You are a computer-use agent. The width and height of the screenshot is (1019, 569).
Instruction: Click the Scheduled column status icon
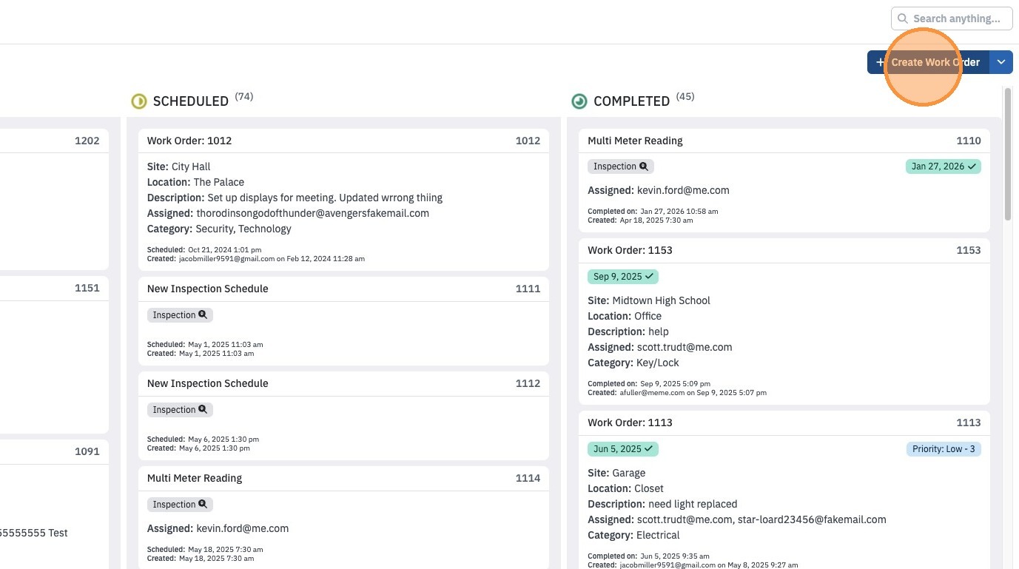coord(139,101)
